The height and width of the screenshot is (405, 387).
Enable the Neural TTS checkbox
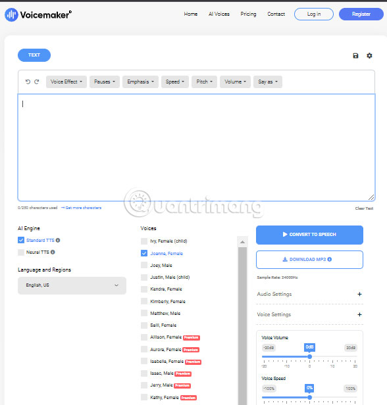pos(21,252)
